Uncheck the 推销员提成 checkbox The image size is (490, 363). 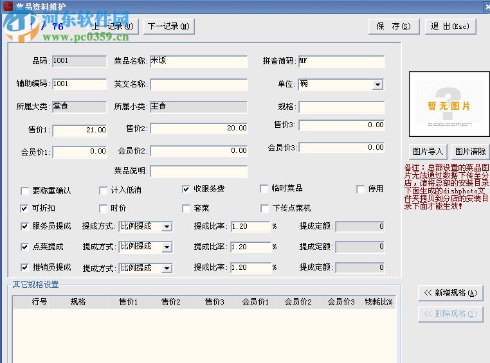(24, 267)
